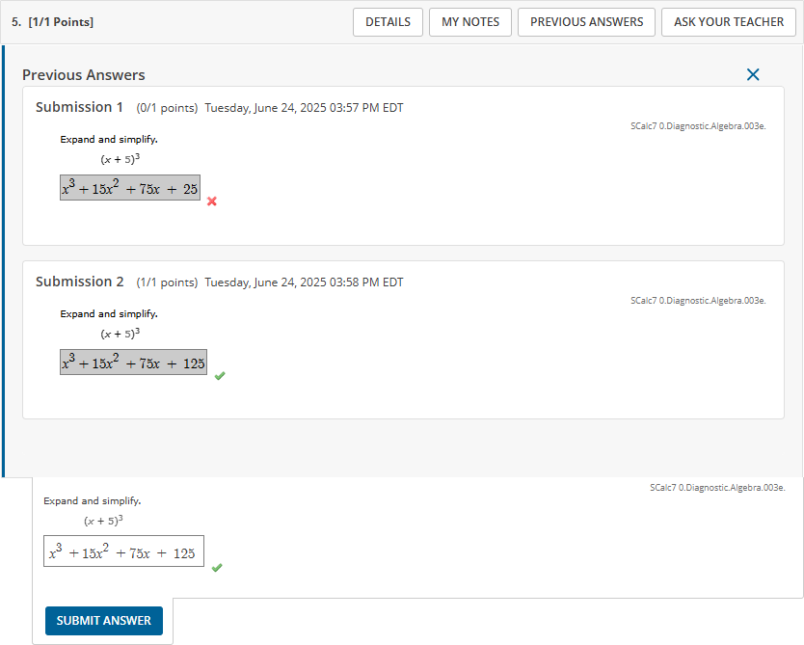Click the green checkmark in Submission 2
The width and height of the screenshot is (804, 645).
220,375
